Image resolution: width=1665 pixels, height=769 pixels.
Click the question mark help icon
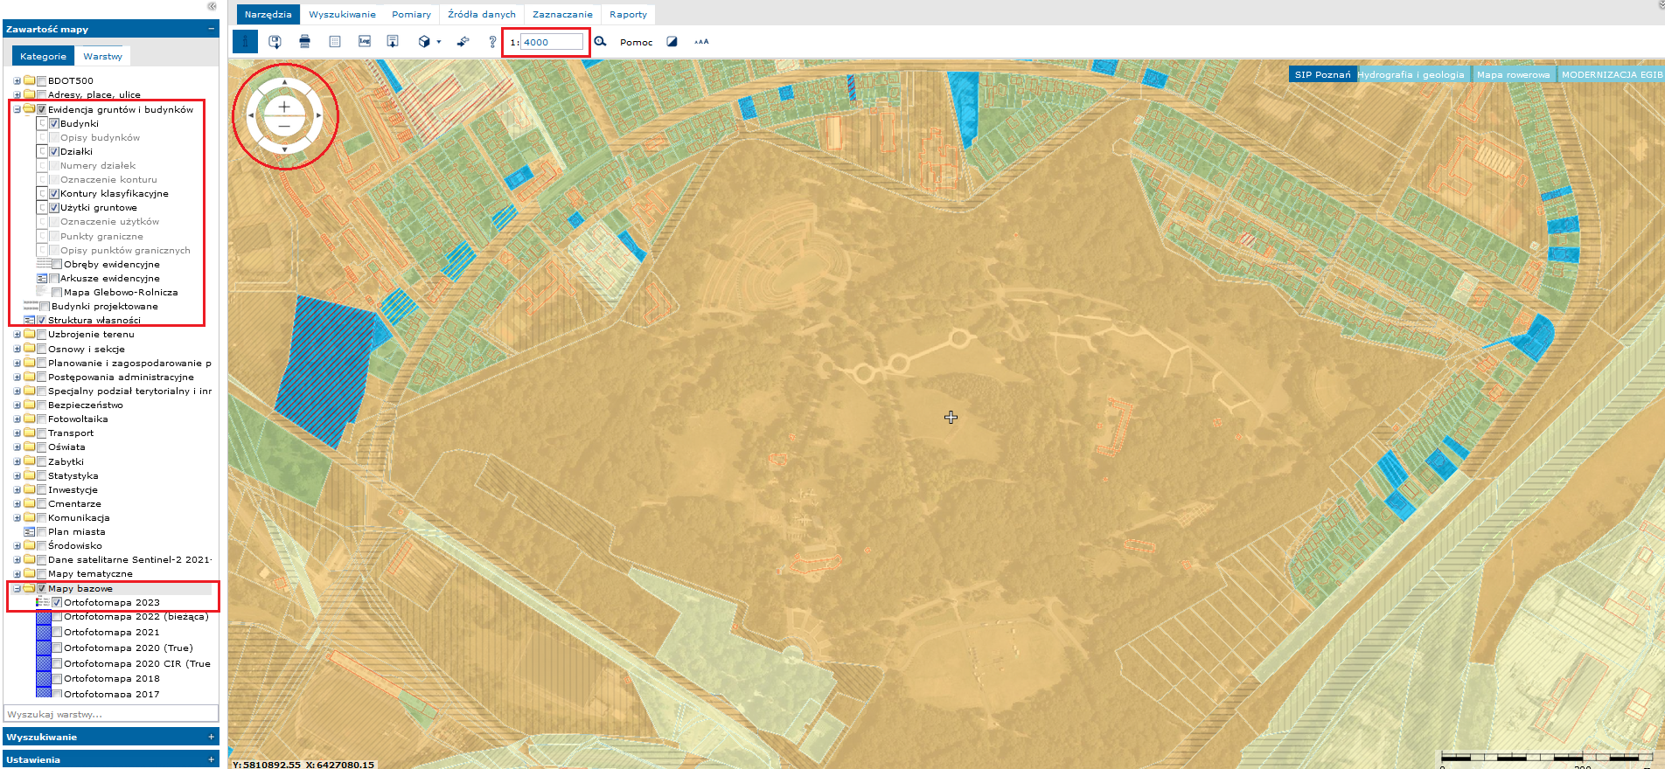(492, 41)
